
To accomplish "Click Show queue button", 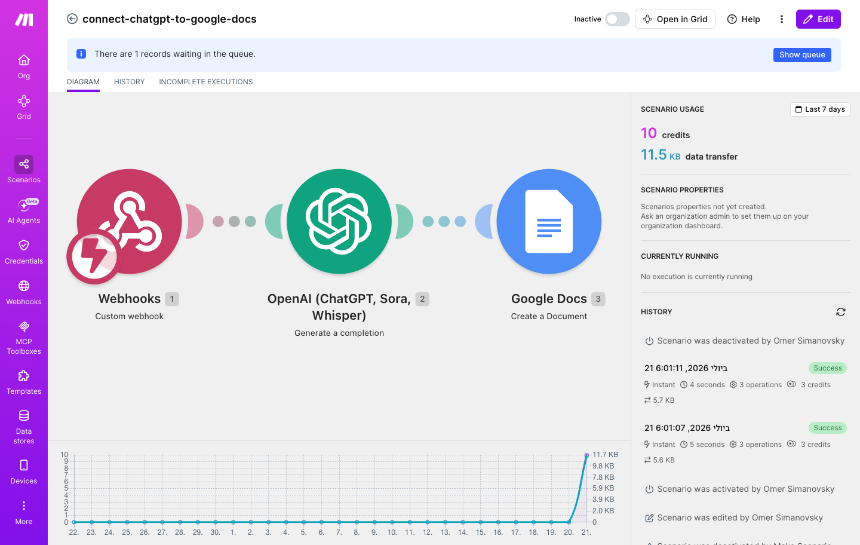I will point(802,55).
